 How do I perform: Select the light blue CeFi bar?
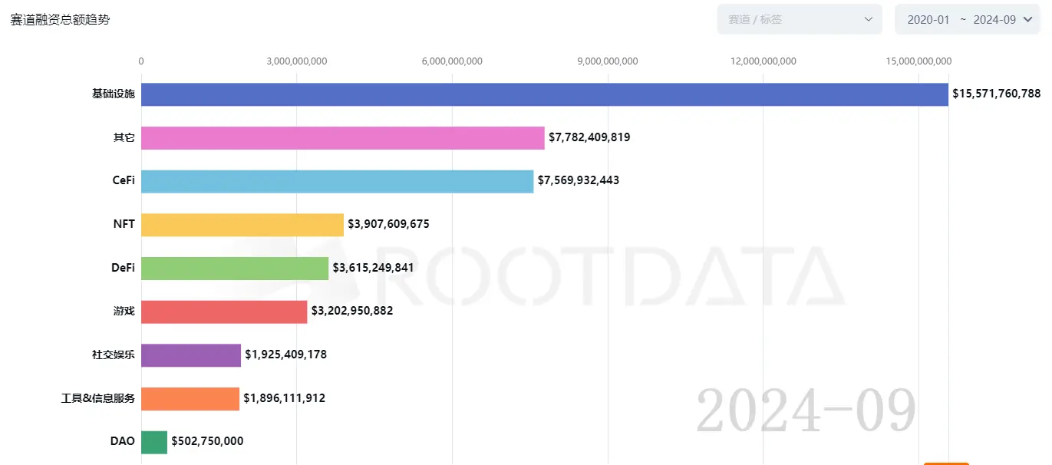[337, 181]
